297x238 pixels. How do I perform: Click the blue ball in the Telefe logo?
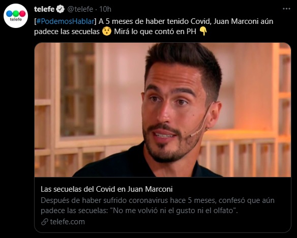click(9, 14)
